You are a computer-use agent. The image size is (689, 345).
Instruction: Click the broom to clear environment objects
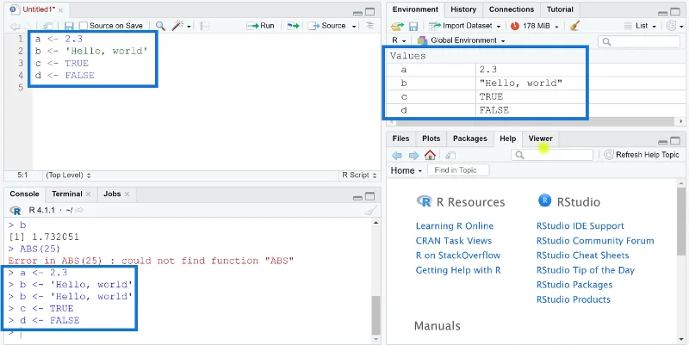574,26
